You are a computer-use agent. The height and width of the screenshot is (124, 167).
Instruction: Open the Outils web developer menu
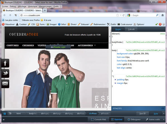pyautogui.click(x=112, y=24)
